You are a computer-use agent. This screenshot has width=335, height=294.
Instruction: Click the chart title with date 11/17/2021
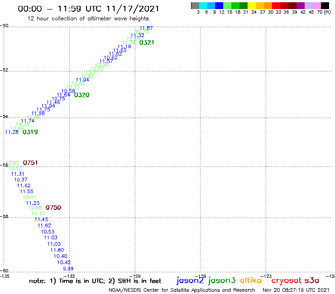click(x=88, y=9)
